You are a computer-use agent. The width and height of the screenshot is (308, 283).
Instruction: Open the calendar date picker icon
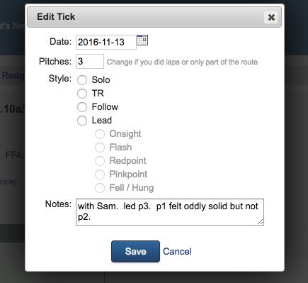[x=142, y=40]
